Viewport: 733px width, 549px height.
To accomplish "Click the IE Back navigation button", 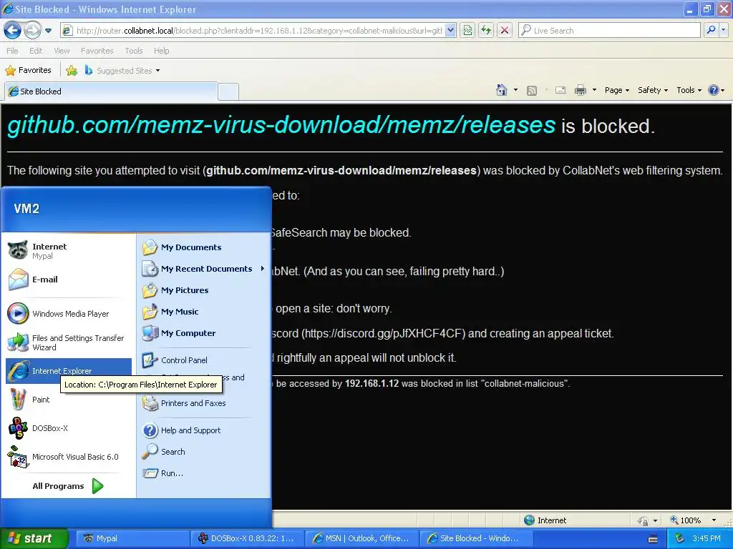I will tap(13, 31).
